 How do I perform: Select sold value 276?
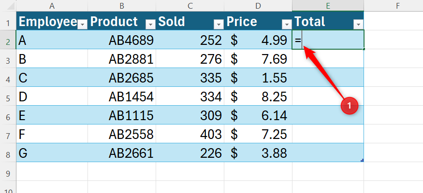(x=190, y=58)
